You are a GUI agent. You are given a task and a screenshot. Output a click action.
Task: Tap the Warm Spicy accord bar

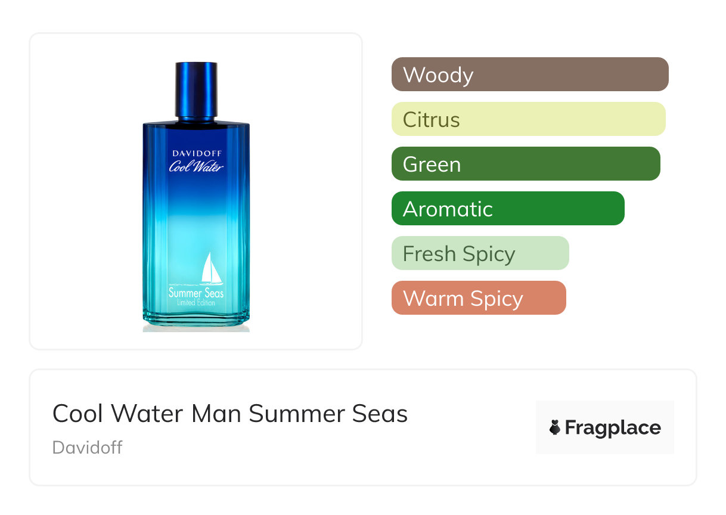pos(478,298)
